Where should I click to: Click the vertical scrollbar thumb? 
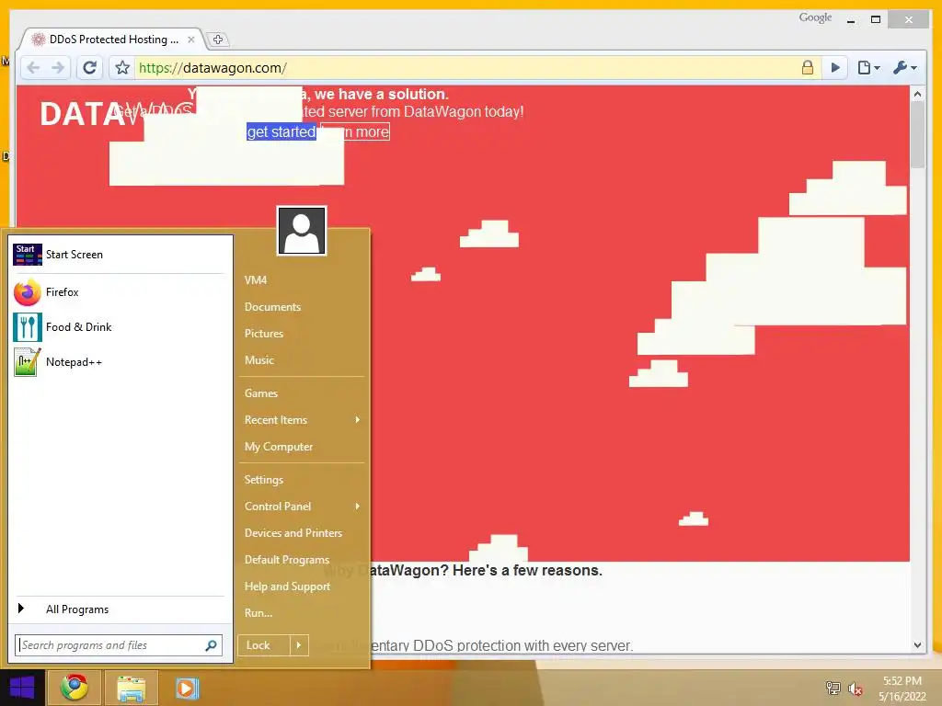(x=917, y=134)
